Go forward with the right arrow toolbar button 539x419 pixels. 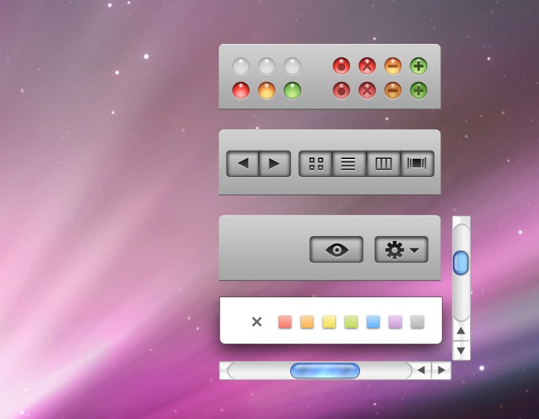pos(274,164)
